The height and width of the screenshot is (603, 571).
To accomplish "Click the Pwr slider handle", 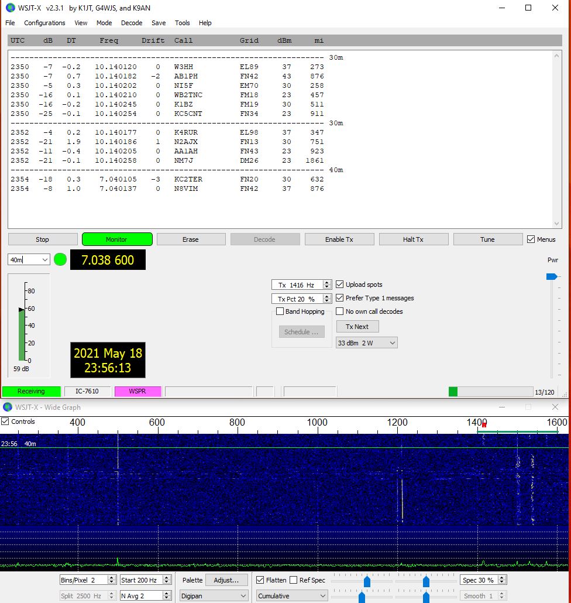I will click(551, 276).
